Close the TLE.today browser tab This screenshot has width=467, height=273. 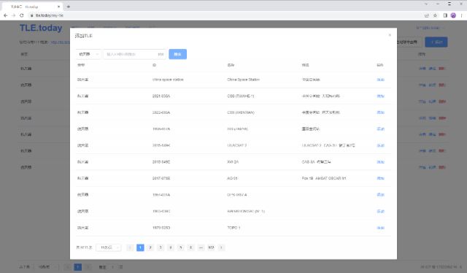click(x=58, y=7)
